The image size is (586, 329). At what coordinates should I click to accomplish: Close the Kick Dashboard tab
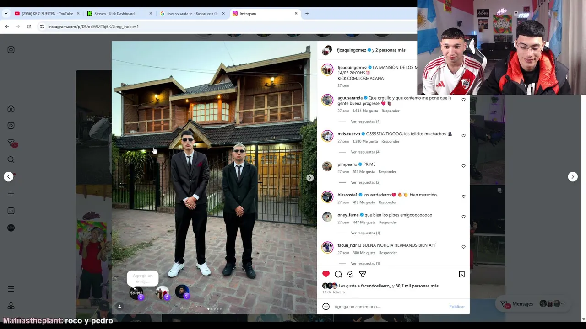click(x=151, y=14)
